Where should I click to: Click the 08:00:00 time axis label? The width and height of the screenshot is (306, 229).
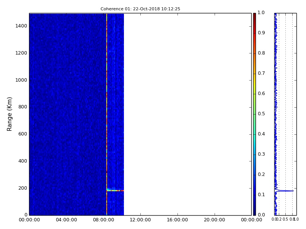[x=103, y=220]
